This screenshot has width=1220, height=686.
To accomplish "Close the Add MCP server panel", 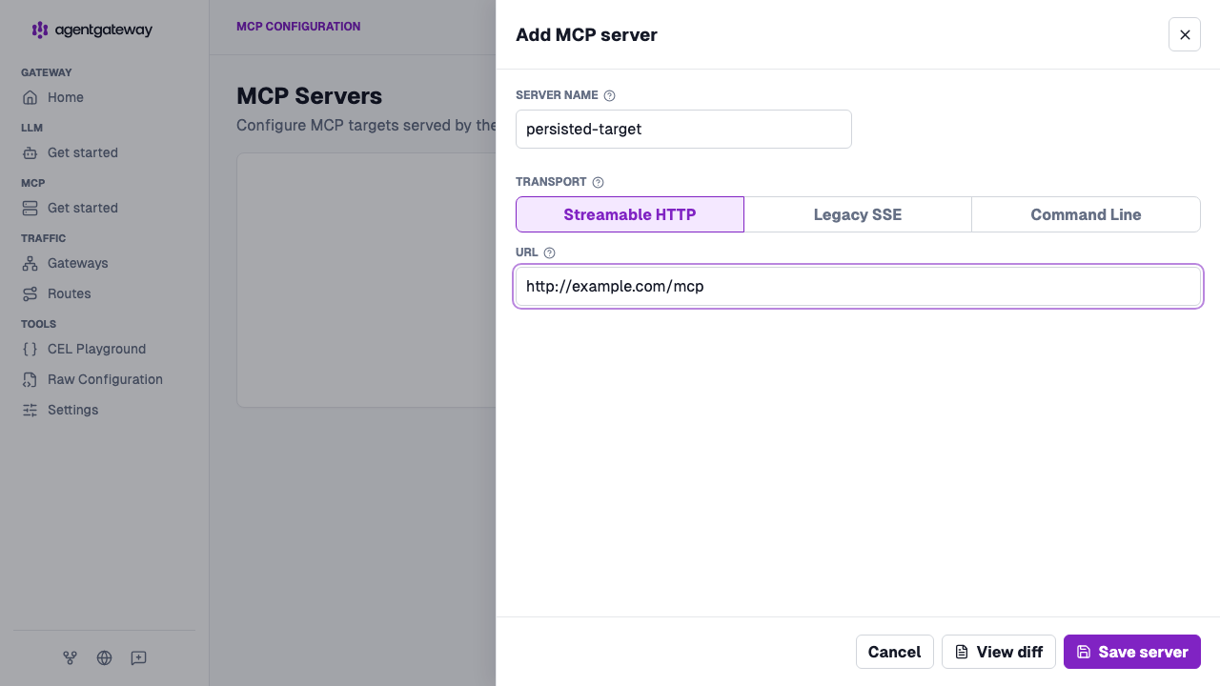I will click(x=1185, y=34).
